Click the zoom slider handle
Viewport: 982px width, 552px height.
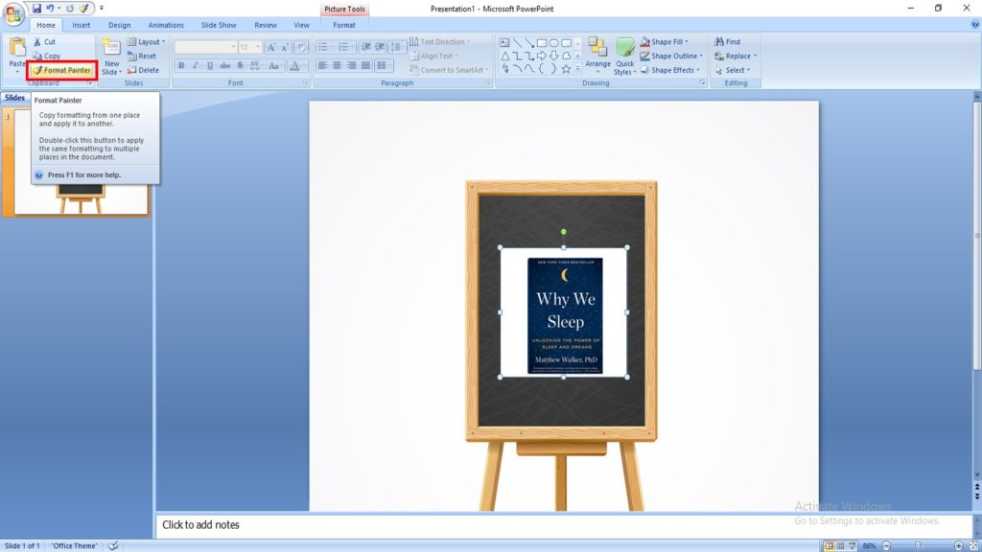pos(918,545)
